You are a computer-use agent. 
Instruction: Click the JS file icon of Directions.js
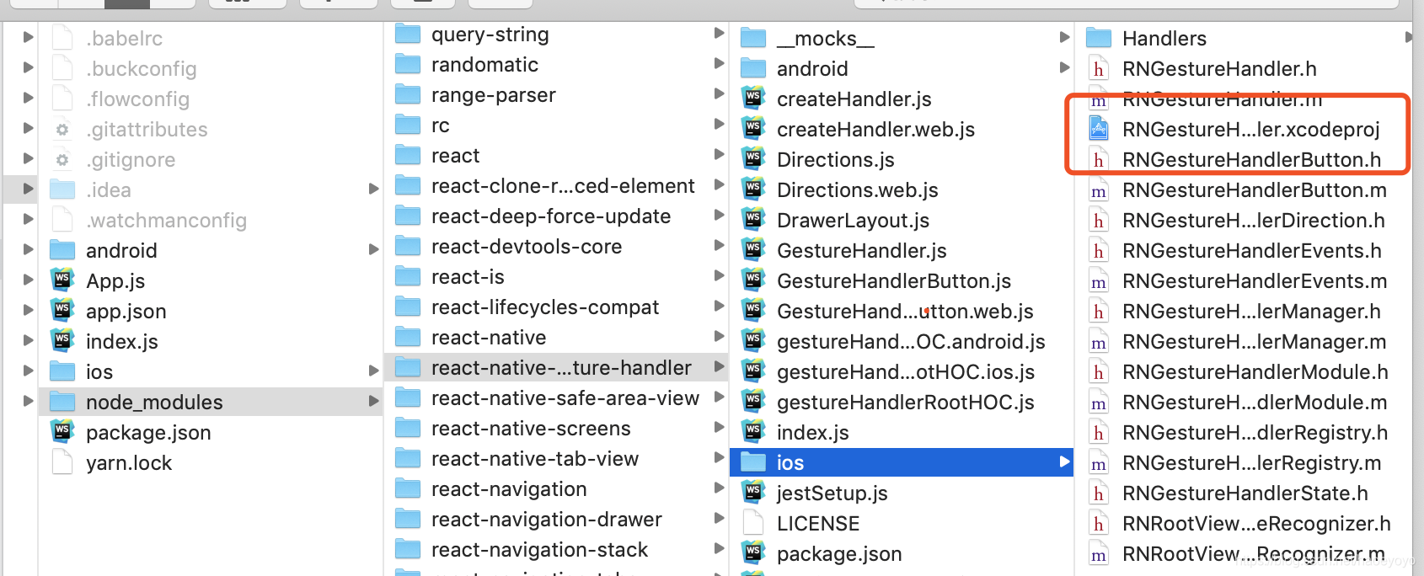pyautogui.click(x=753, y=159)
